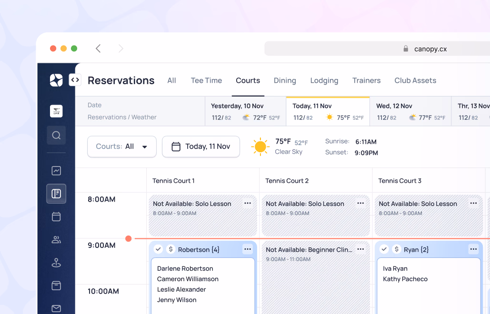Open the archive box icon in sidebar
Image resolution: width=490 pixels, height=314 pixels.
(x=56, y=285)
